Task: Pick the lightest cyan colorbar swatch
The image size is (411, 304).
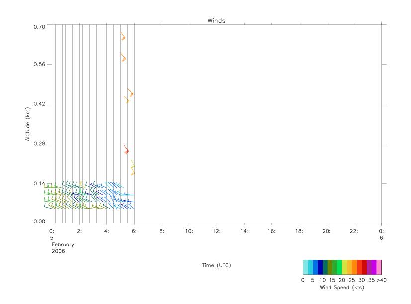Action: pyautogui.click(x=305, y=267)
